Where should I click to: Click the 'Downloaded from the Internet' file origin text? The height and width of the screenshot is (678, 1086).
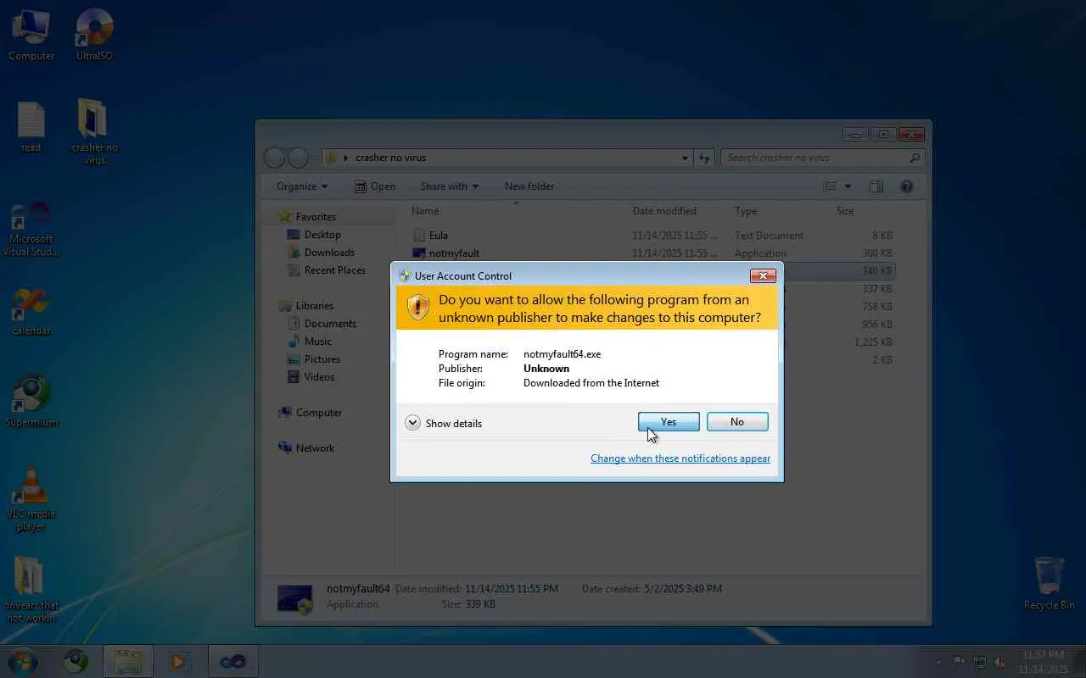tap(591, 383)
